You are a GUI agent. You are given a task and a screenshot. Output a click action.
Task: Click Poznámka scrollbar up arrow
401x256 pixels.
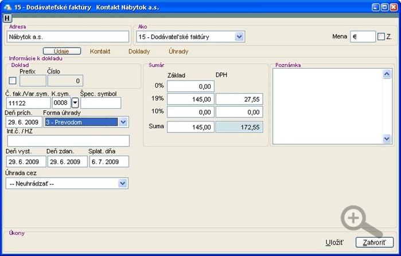coord(387,74)
